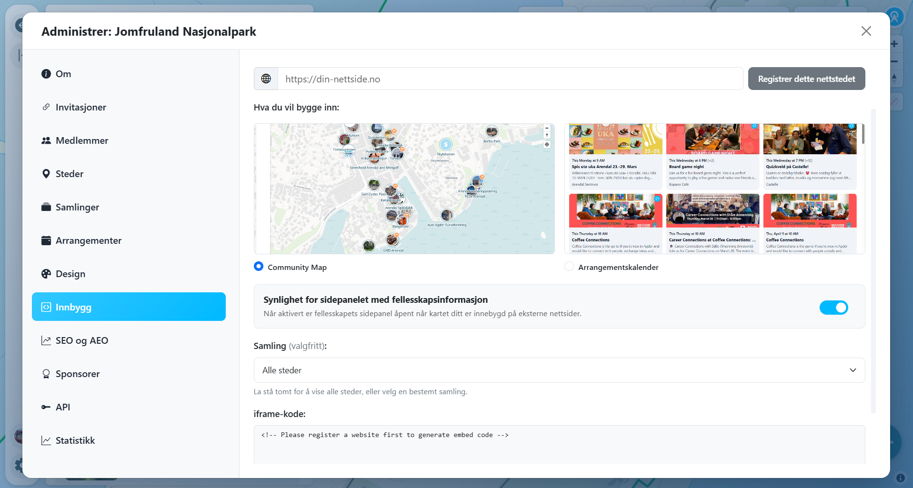The width and height of the screenshot is (913, 488).
Task: Click Barbu Park marker on map preview
Action: (492, 131)
